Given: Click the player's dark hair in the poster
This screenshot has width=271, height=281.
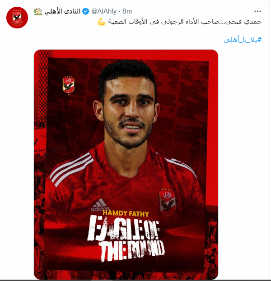Looking at the screenshot, I should point(126,72).
